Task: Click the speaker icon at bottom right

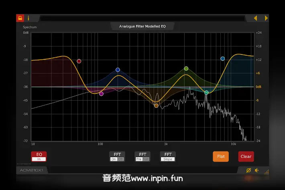Action: click(x=256, y=170)
